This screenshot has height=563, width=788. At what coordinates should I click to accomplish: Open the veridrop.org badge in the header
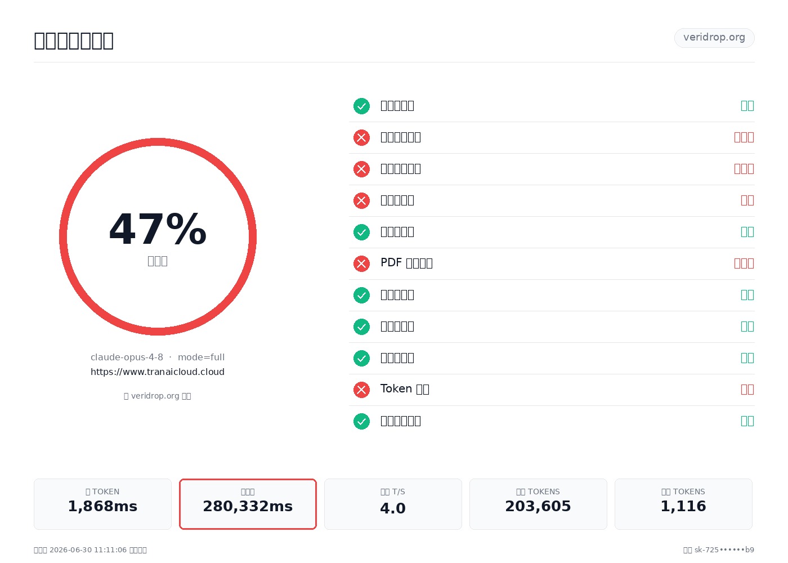click(x=714, y=38)
